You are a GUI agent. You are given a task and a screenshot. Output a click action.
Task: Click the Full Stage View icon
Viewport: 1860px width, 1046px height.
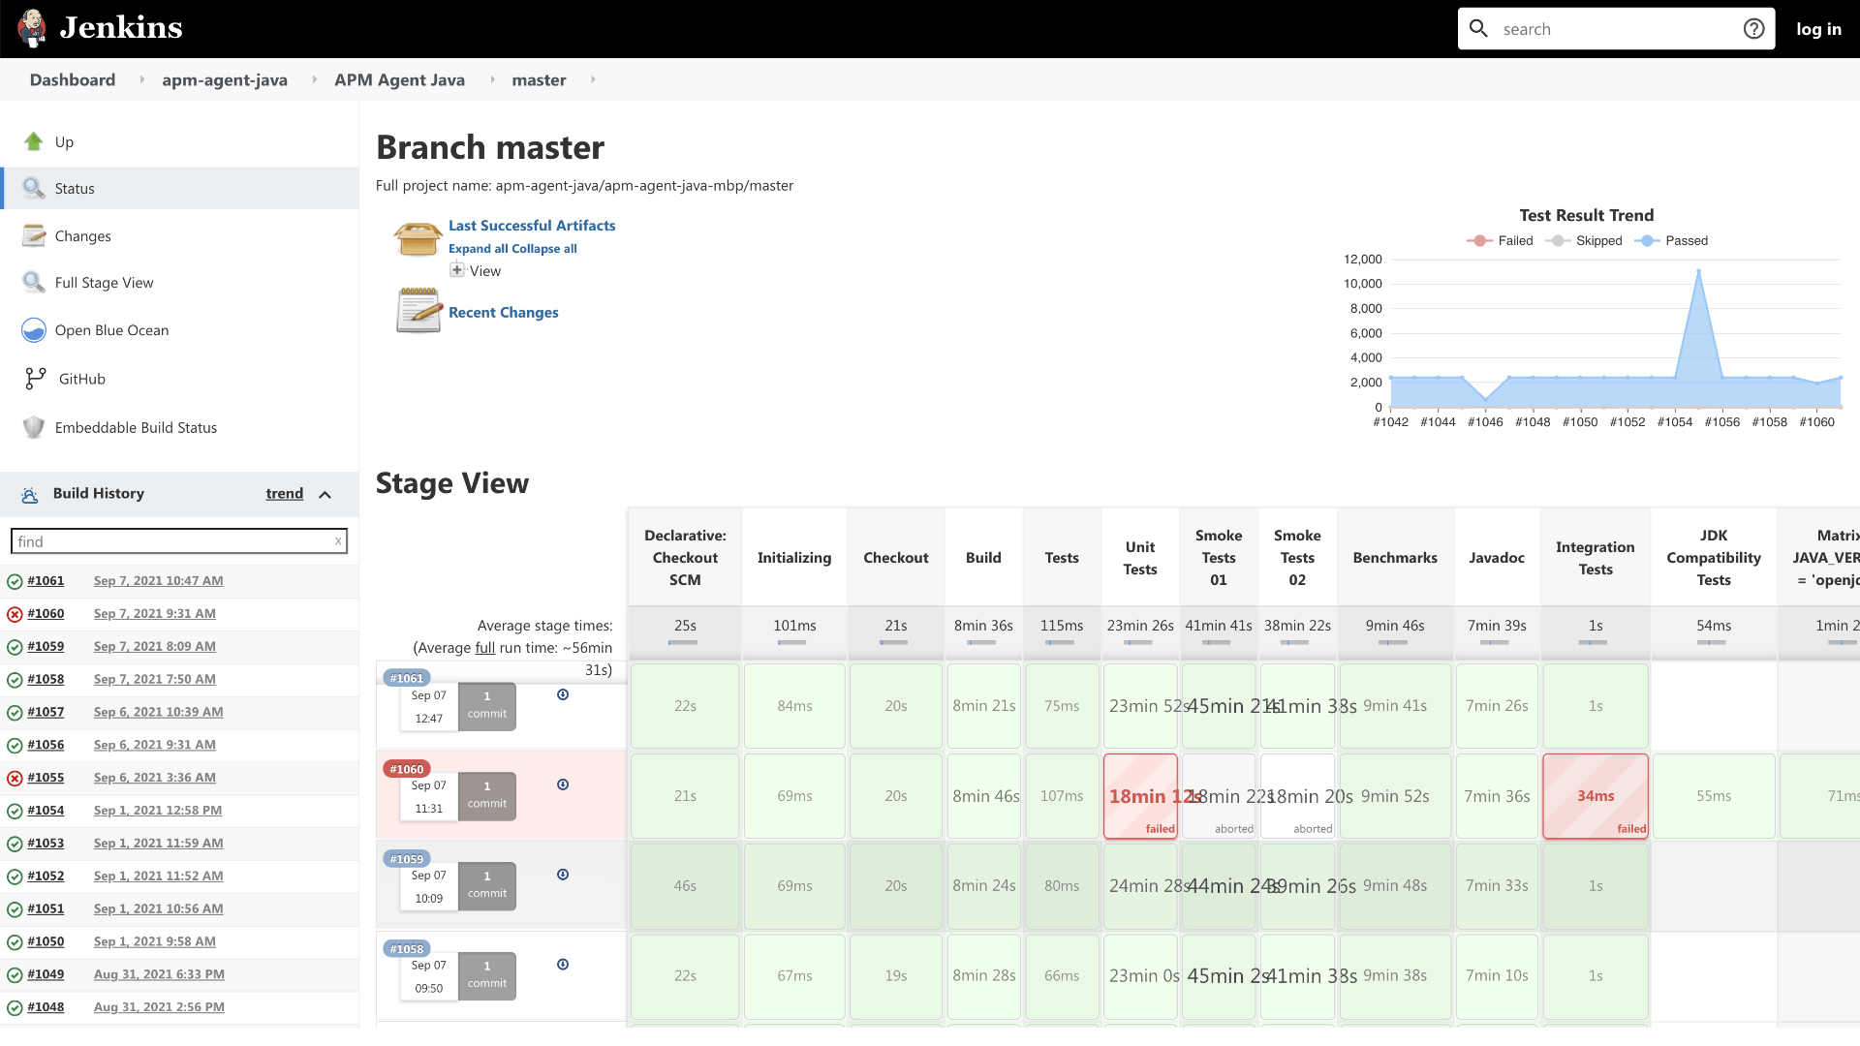(34, 282)
